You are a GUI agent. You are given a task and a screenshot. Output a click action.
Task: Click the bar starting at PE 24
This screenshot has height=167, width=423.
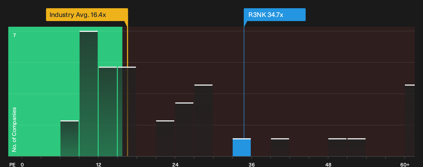pyautogui.click(x=184, y=129)
